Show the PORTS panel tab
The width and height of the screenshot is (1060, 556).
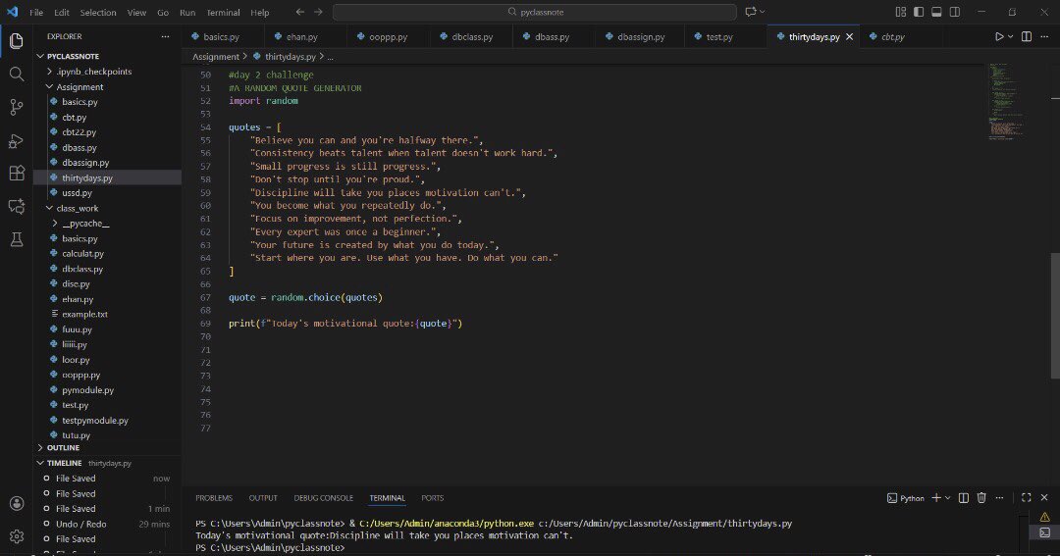433,498
